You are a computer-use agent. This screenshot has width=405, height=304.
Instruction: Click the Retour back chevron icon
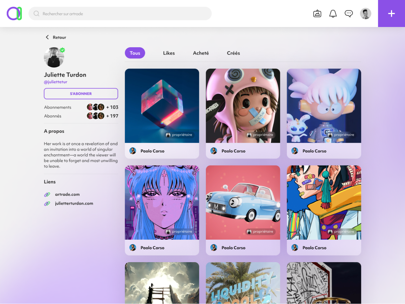click(47, 37)
